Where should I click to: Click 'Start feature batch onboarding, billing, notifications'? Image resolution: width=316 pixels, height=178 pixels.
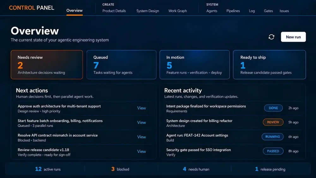point(60,121)
